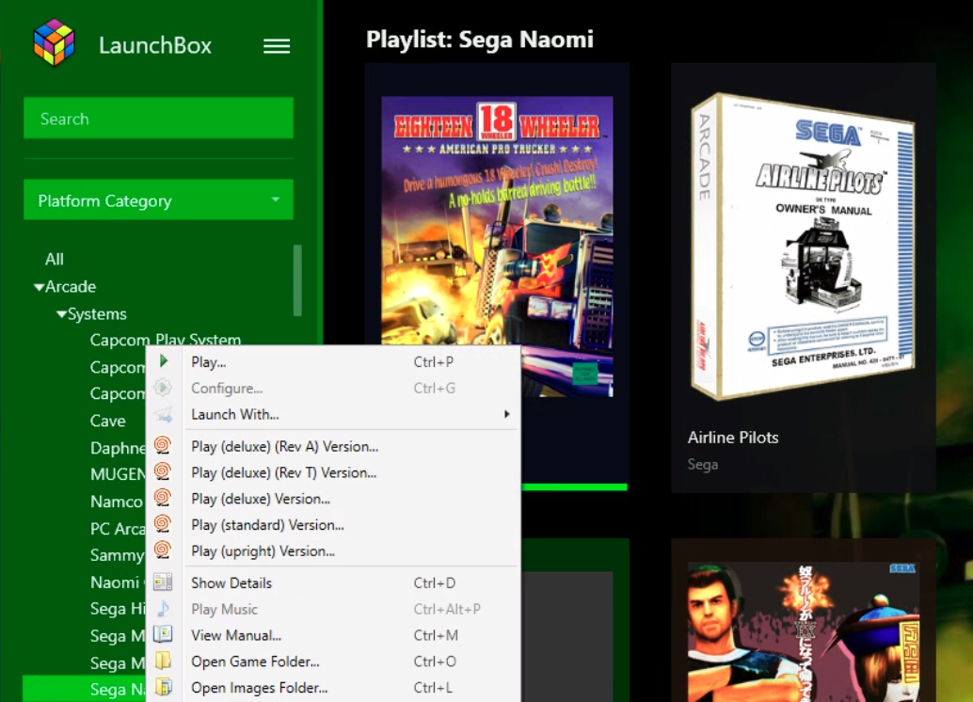Click the Sega publisher label

(702, 464)
